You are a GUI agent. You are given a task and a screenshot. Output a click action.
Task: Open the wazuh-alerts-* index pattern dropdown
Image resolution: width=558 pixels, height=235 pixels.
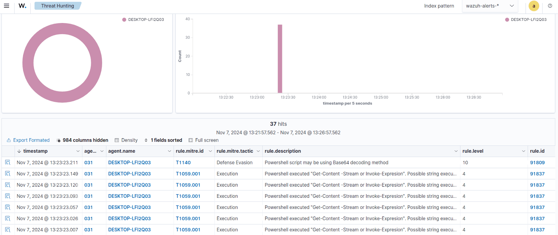coord(490,6)
